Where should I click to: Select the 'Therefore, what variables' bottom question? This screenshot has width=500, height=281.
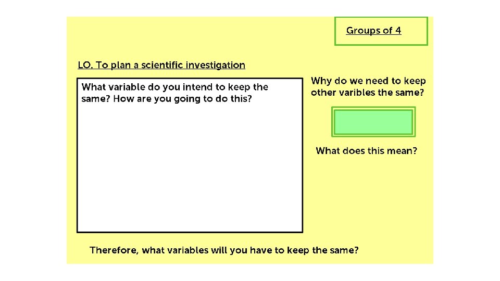(224, 250)
